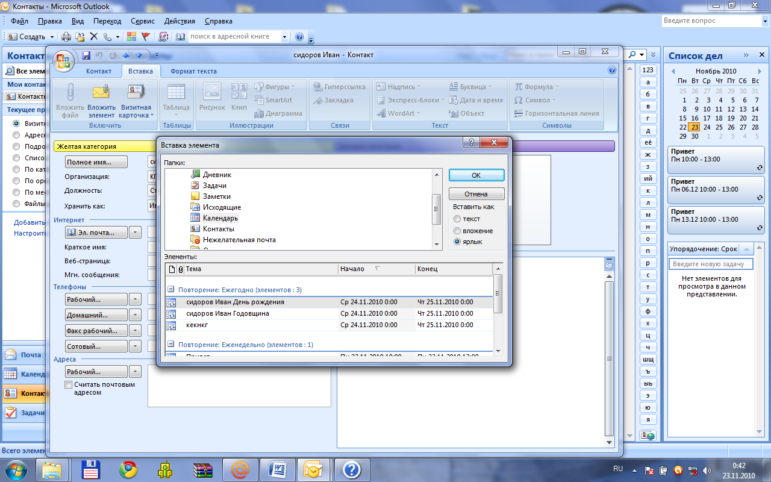Open the Создать dropdown arrow
The image size is (771, 482).
(x=52, y=37)
